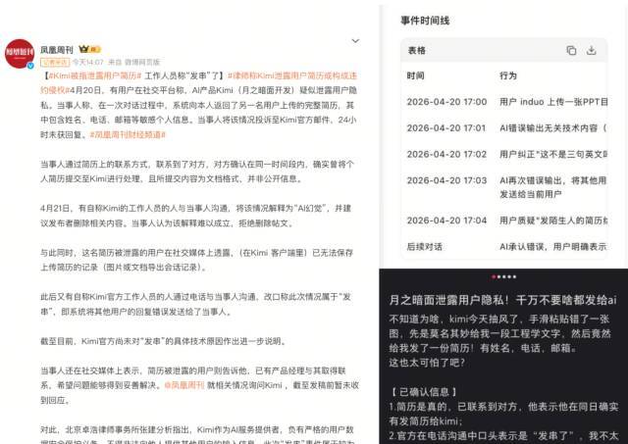This screenshot has width=628, height=444.
Task: Click the blue verified badge on avatar
Action: point(30,65)
